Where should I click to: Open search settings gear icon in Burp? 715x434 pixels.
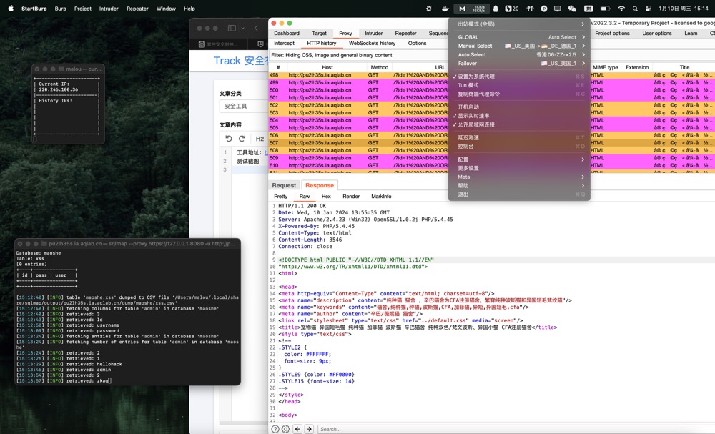click(286, 429)
